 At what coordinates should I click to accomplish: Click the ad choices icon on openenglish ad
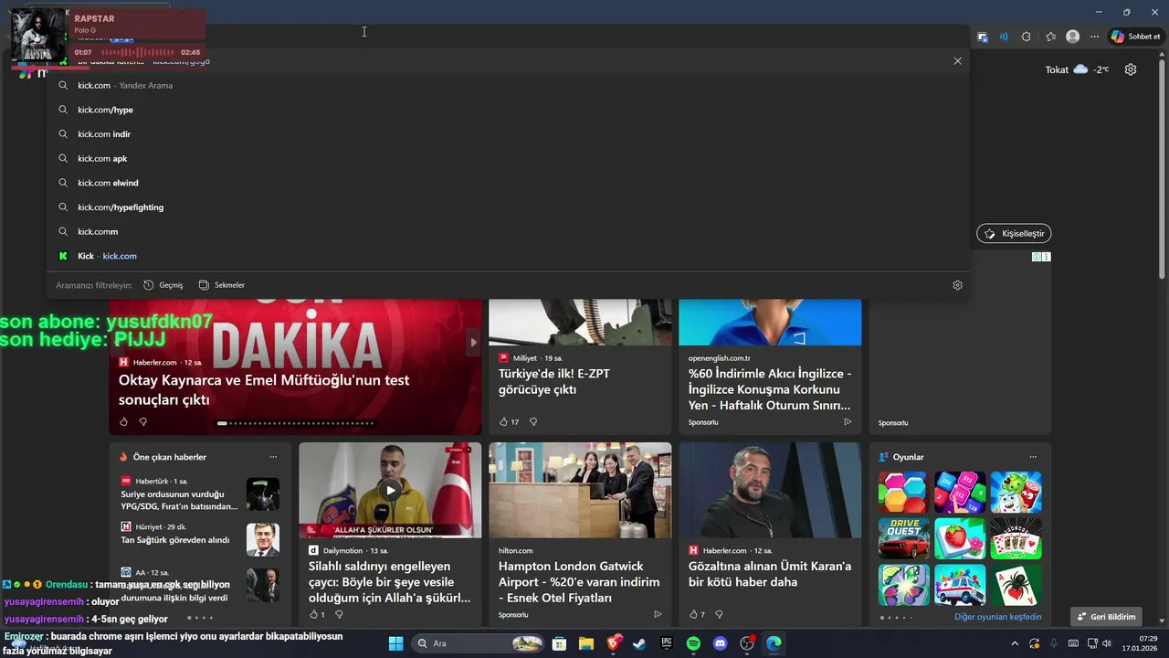pyautogui.click(x=848, y=421)
